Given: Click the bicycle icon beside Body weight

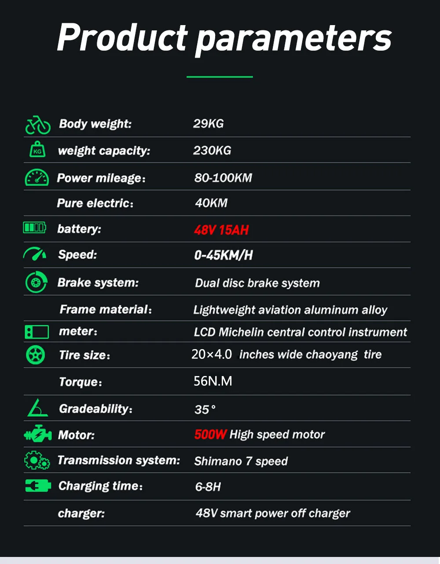Looking at the screenshot, I should coord(38,125).
